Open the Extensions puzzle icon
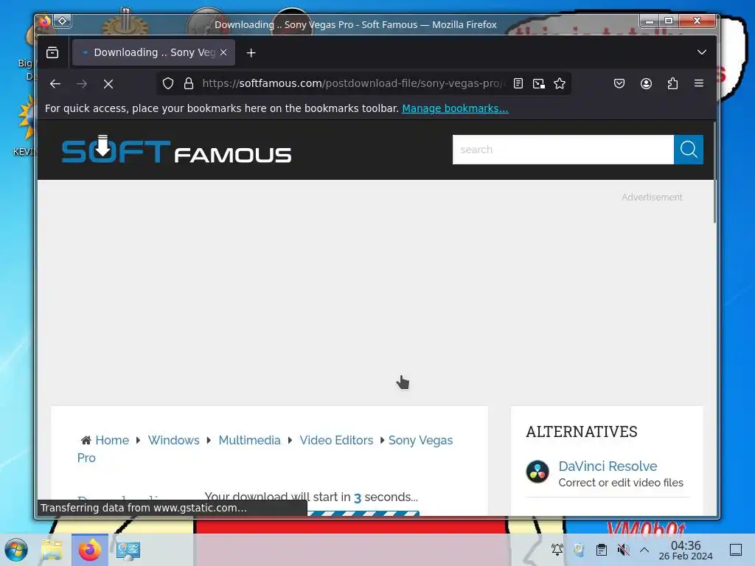The width and height of the screenshot is (755, 566). click(672, 84)
